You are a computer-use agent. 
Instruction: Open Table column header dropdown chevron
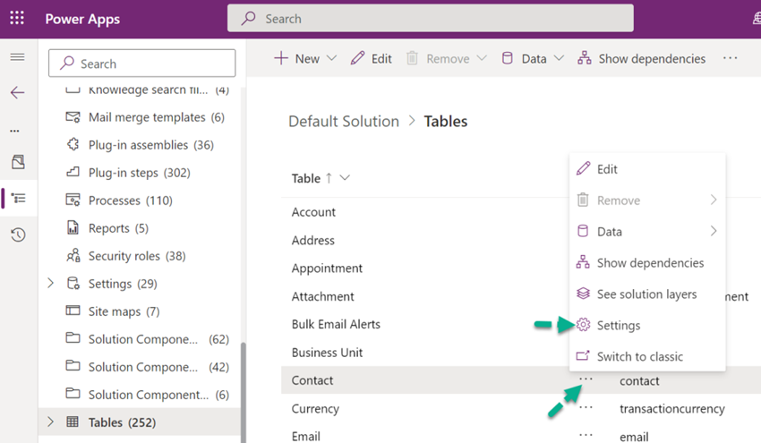345,177
